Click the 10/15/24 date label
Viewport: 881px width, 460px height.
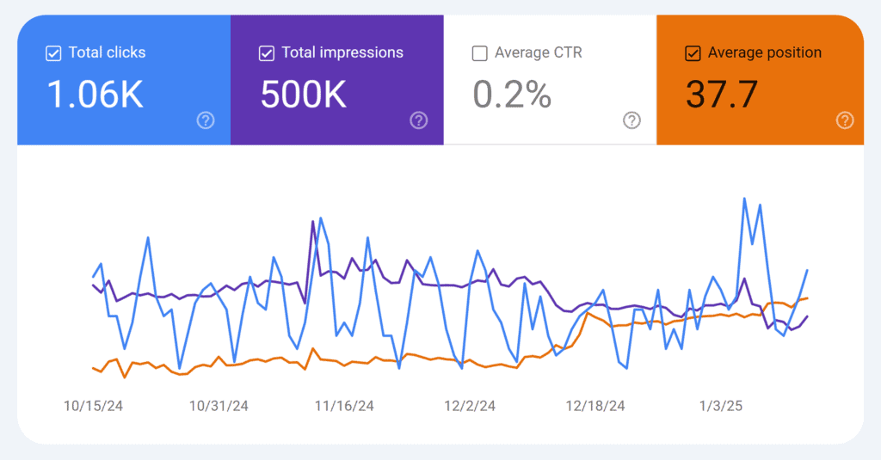coord(94,406)
